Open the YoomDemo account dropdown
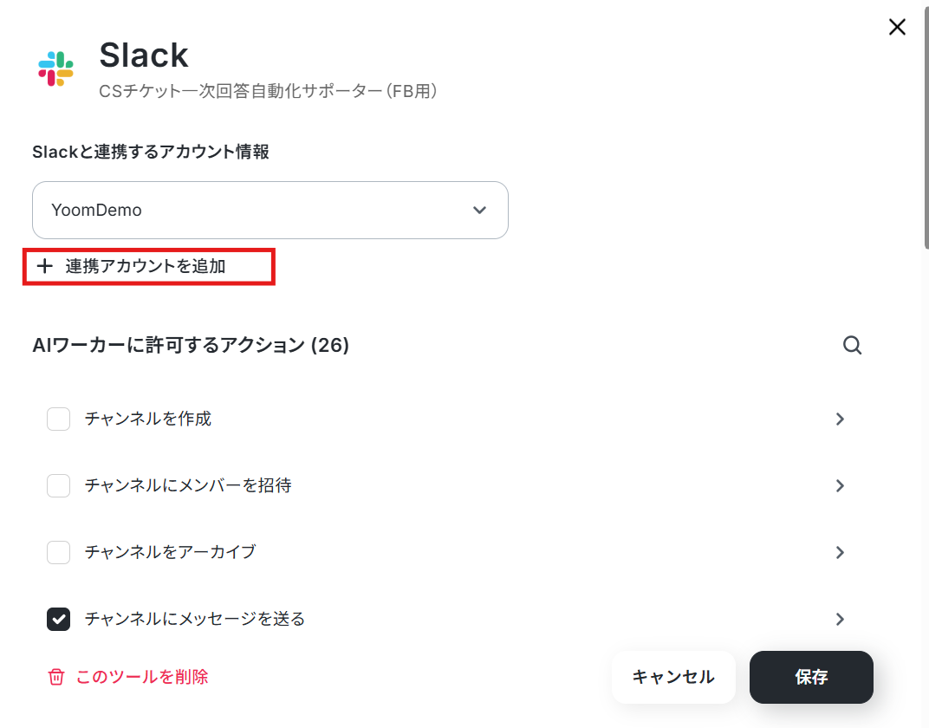The height and width of the screenshot is (728, 929). point(270,210)
